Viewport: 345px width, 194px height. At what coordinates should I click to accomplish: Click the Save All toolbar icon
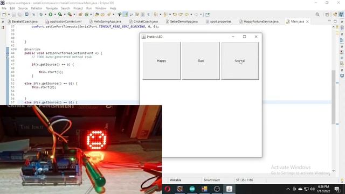pos(19,15)
